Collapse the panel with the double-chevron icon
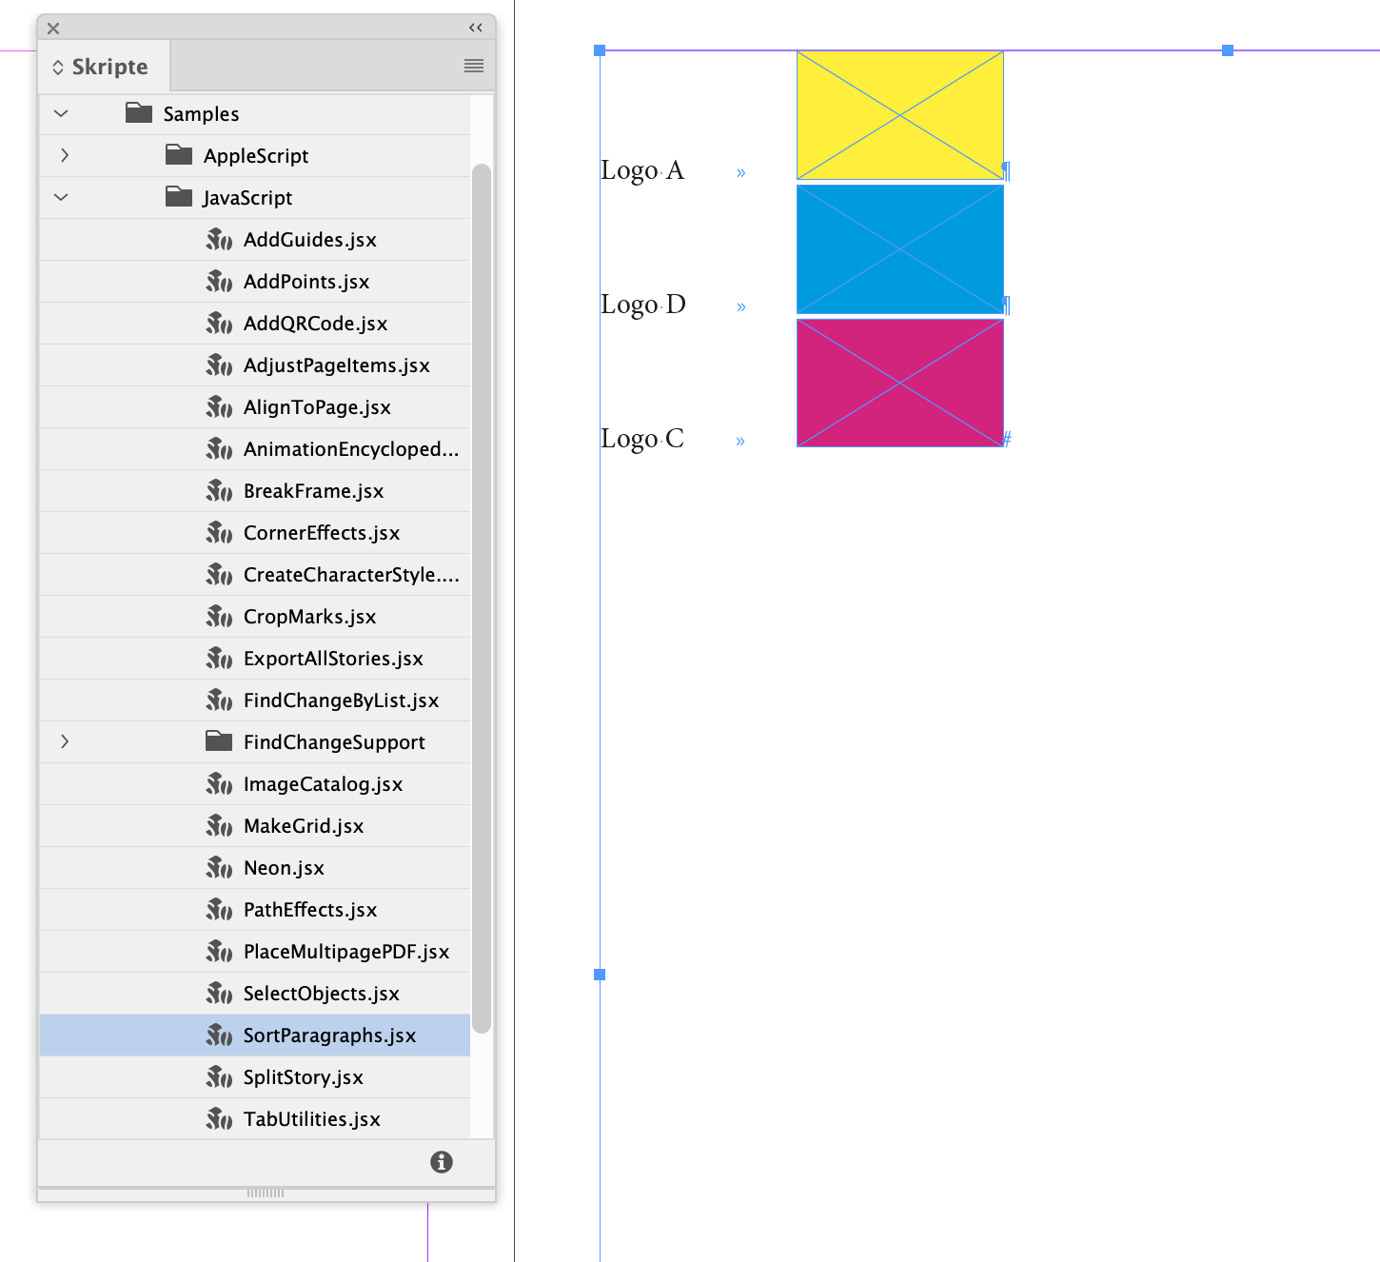This screenshot has height=1262, width=1380. click(x=475, y=28)
